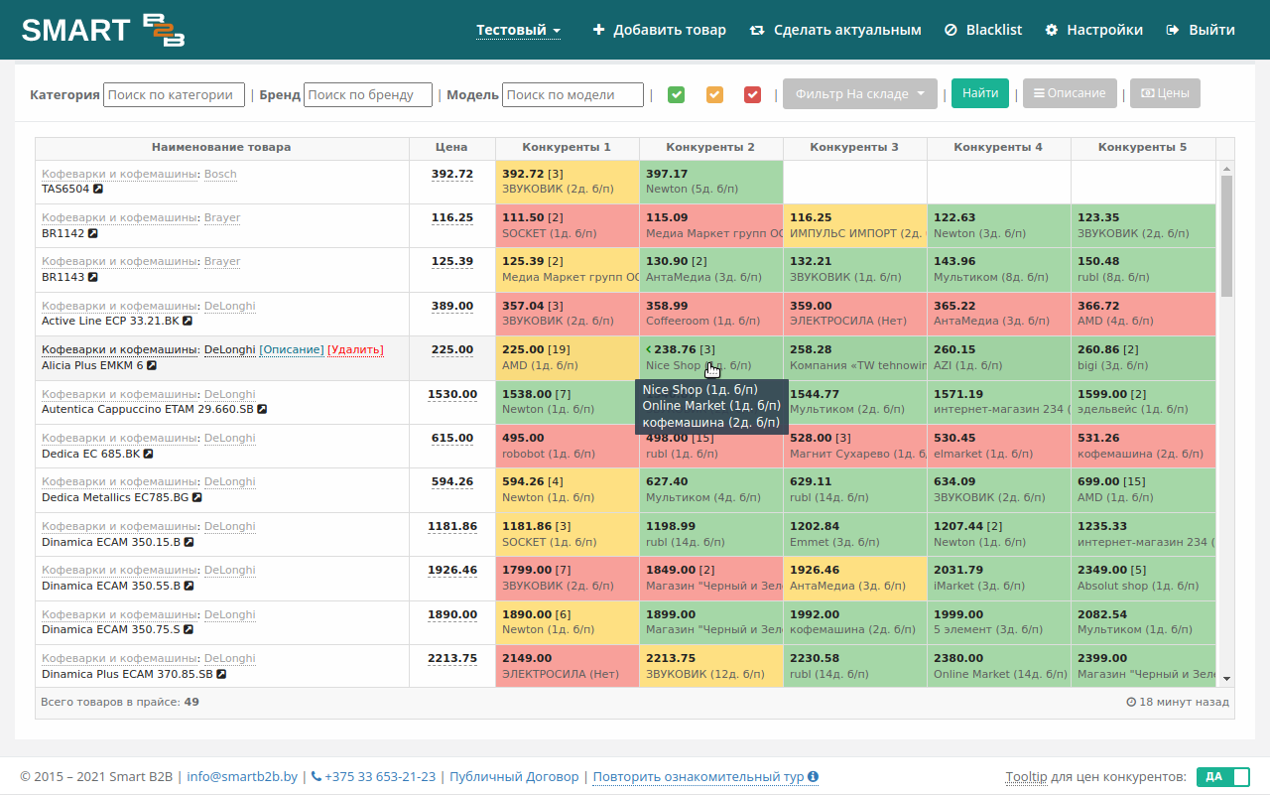Click the Конкуренты 3 column header

coord(854,148)
